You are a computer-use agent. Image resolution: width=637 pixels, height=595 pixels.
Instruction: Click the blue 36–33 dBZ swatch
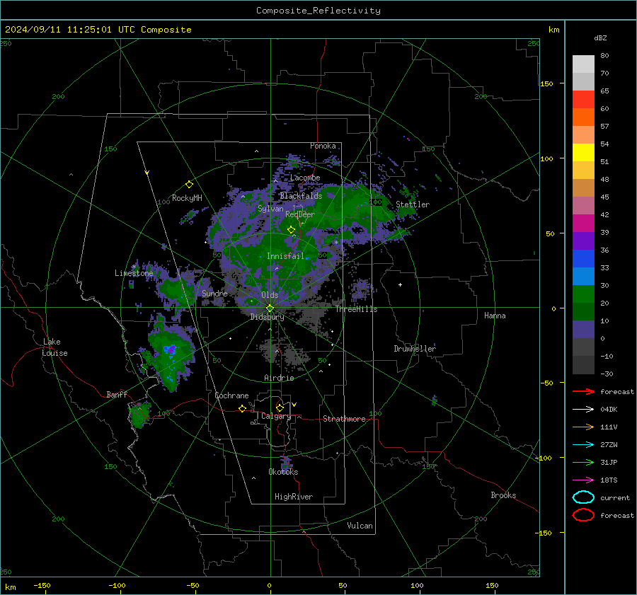(x=583, y=259)
